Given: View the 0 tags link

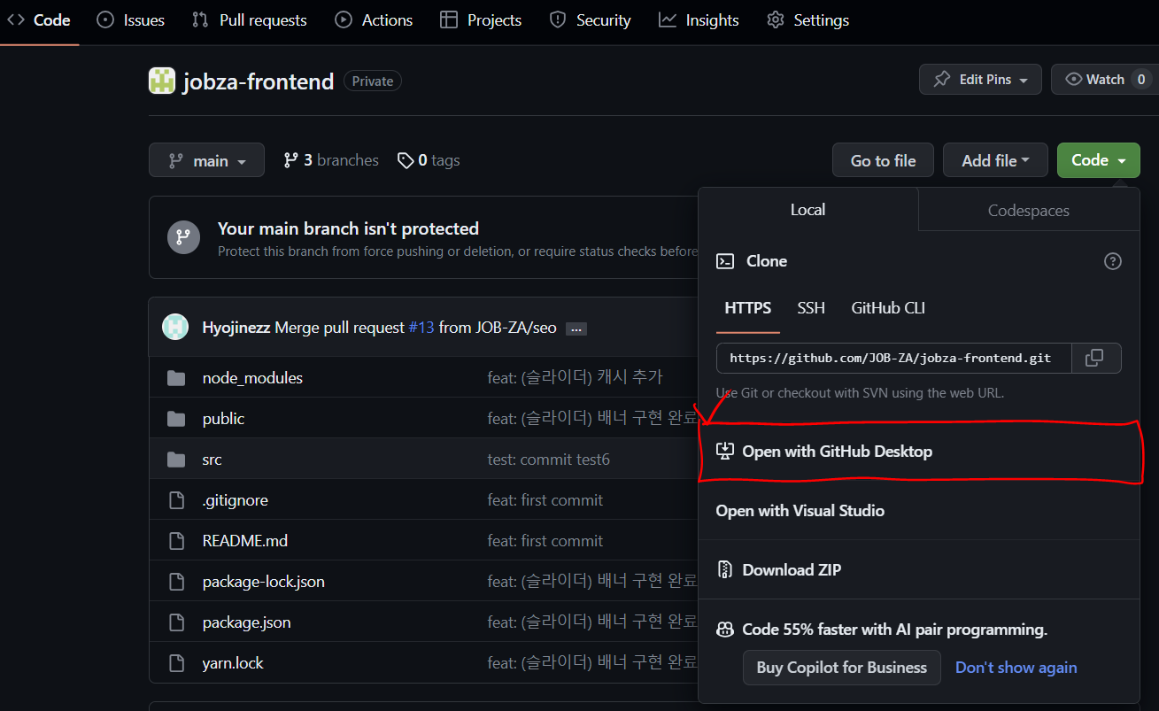Looking at the screenshot, I should click(428, 160).
